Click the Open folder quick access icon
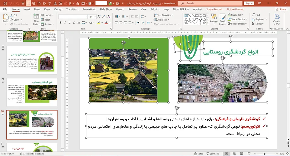 coord(44,3)
